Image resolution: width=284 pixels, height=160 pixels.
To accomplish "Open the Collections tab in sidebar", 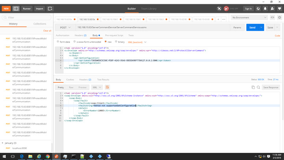I will click(x=39, y=24).
